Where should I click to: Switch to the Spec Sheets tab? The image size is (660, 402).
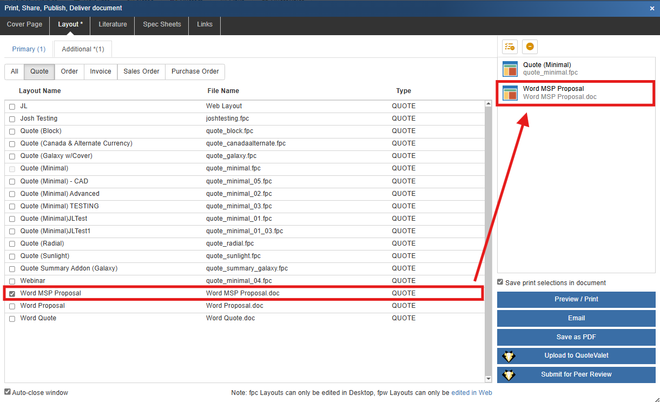[x=162, y=24]
